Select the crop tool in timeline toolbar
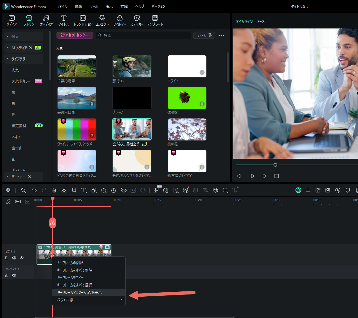Viewport: 358px width, 318px height. 74,190
